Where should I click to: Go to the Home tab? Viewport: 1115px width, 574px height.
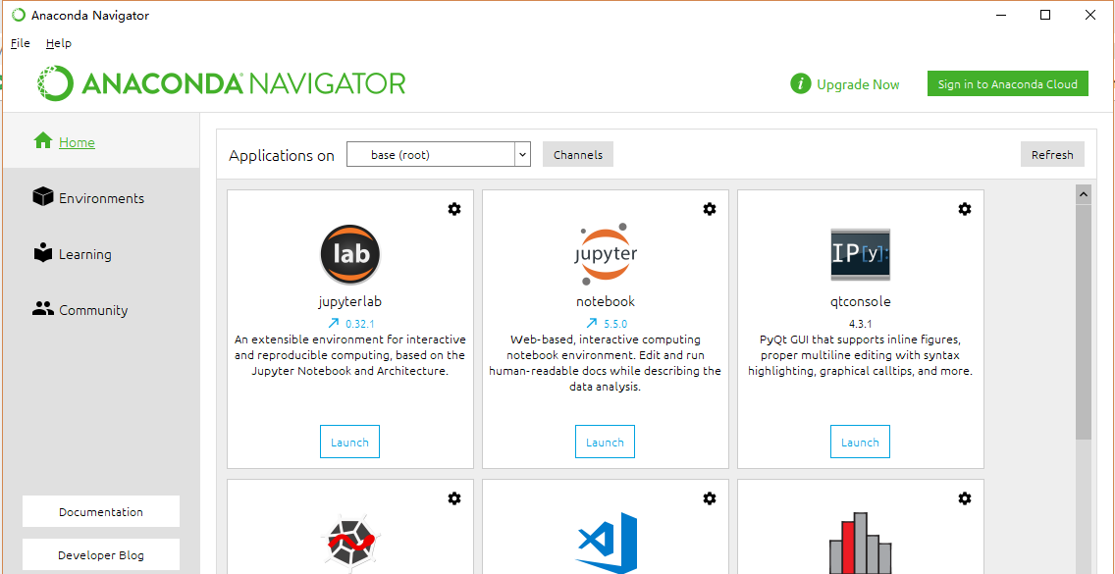(102, 141)
